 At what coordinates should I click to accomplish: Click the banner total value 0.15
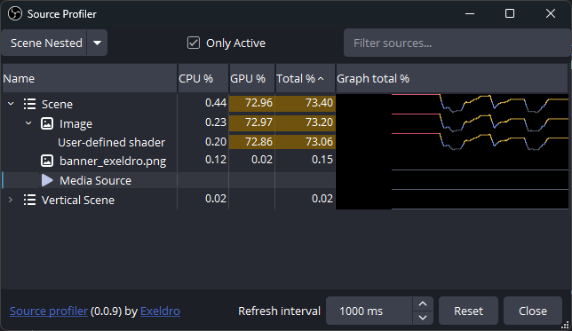coord(322,160)
